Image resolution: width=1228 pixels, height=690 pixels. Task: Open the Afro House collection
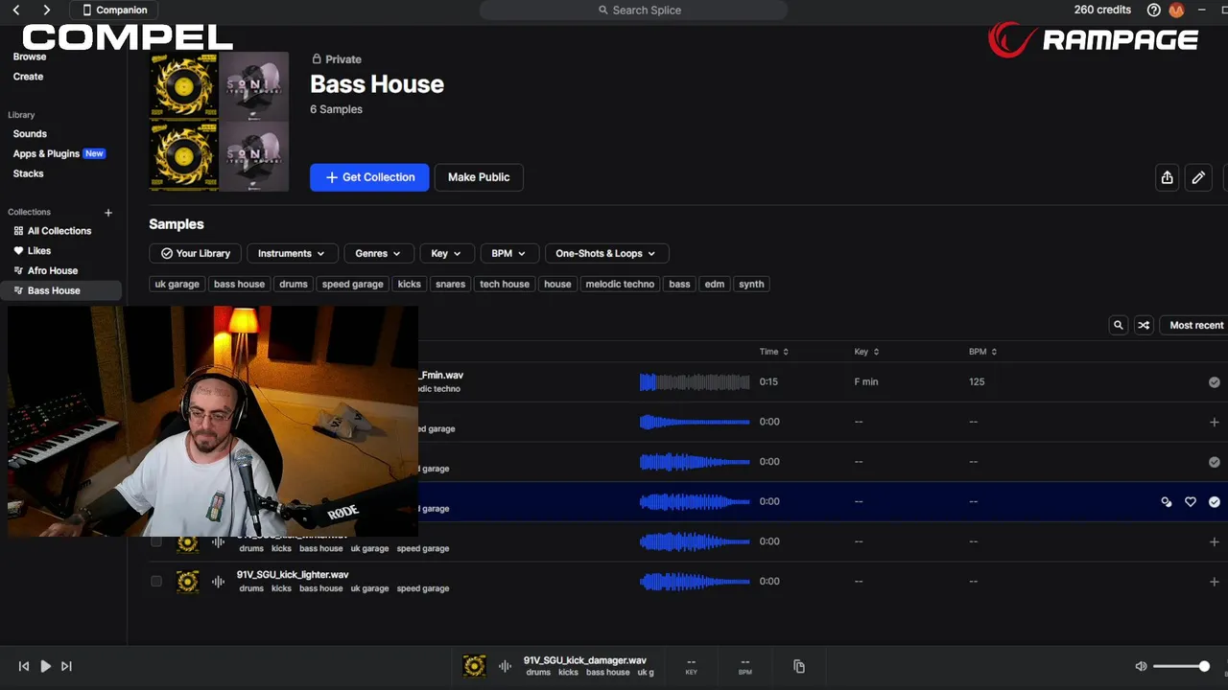[53, 271]
